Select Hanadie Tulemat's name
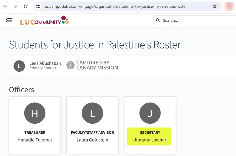 (x=35, y=140)
